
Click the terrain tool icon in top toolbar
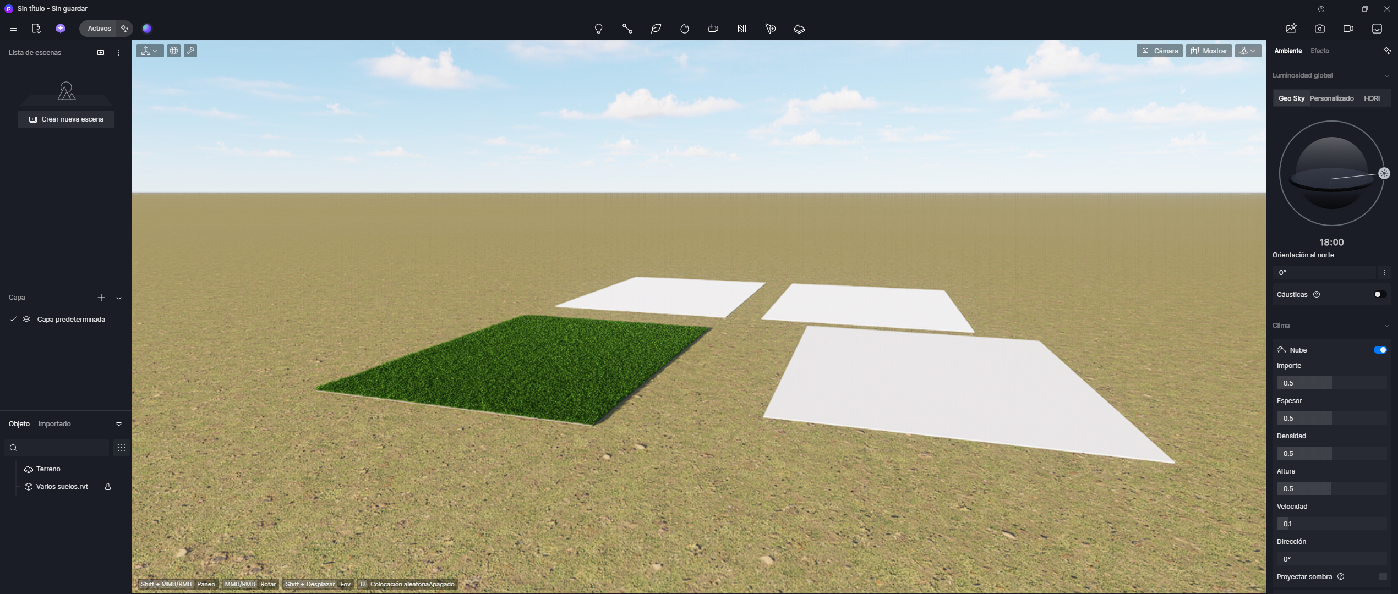pyautogui.click(x=799, y=29)
